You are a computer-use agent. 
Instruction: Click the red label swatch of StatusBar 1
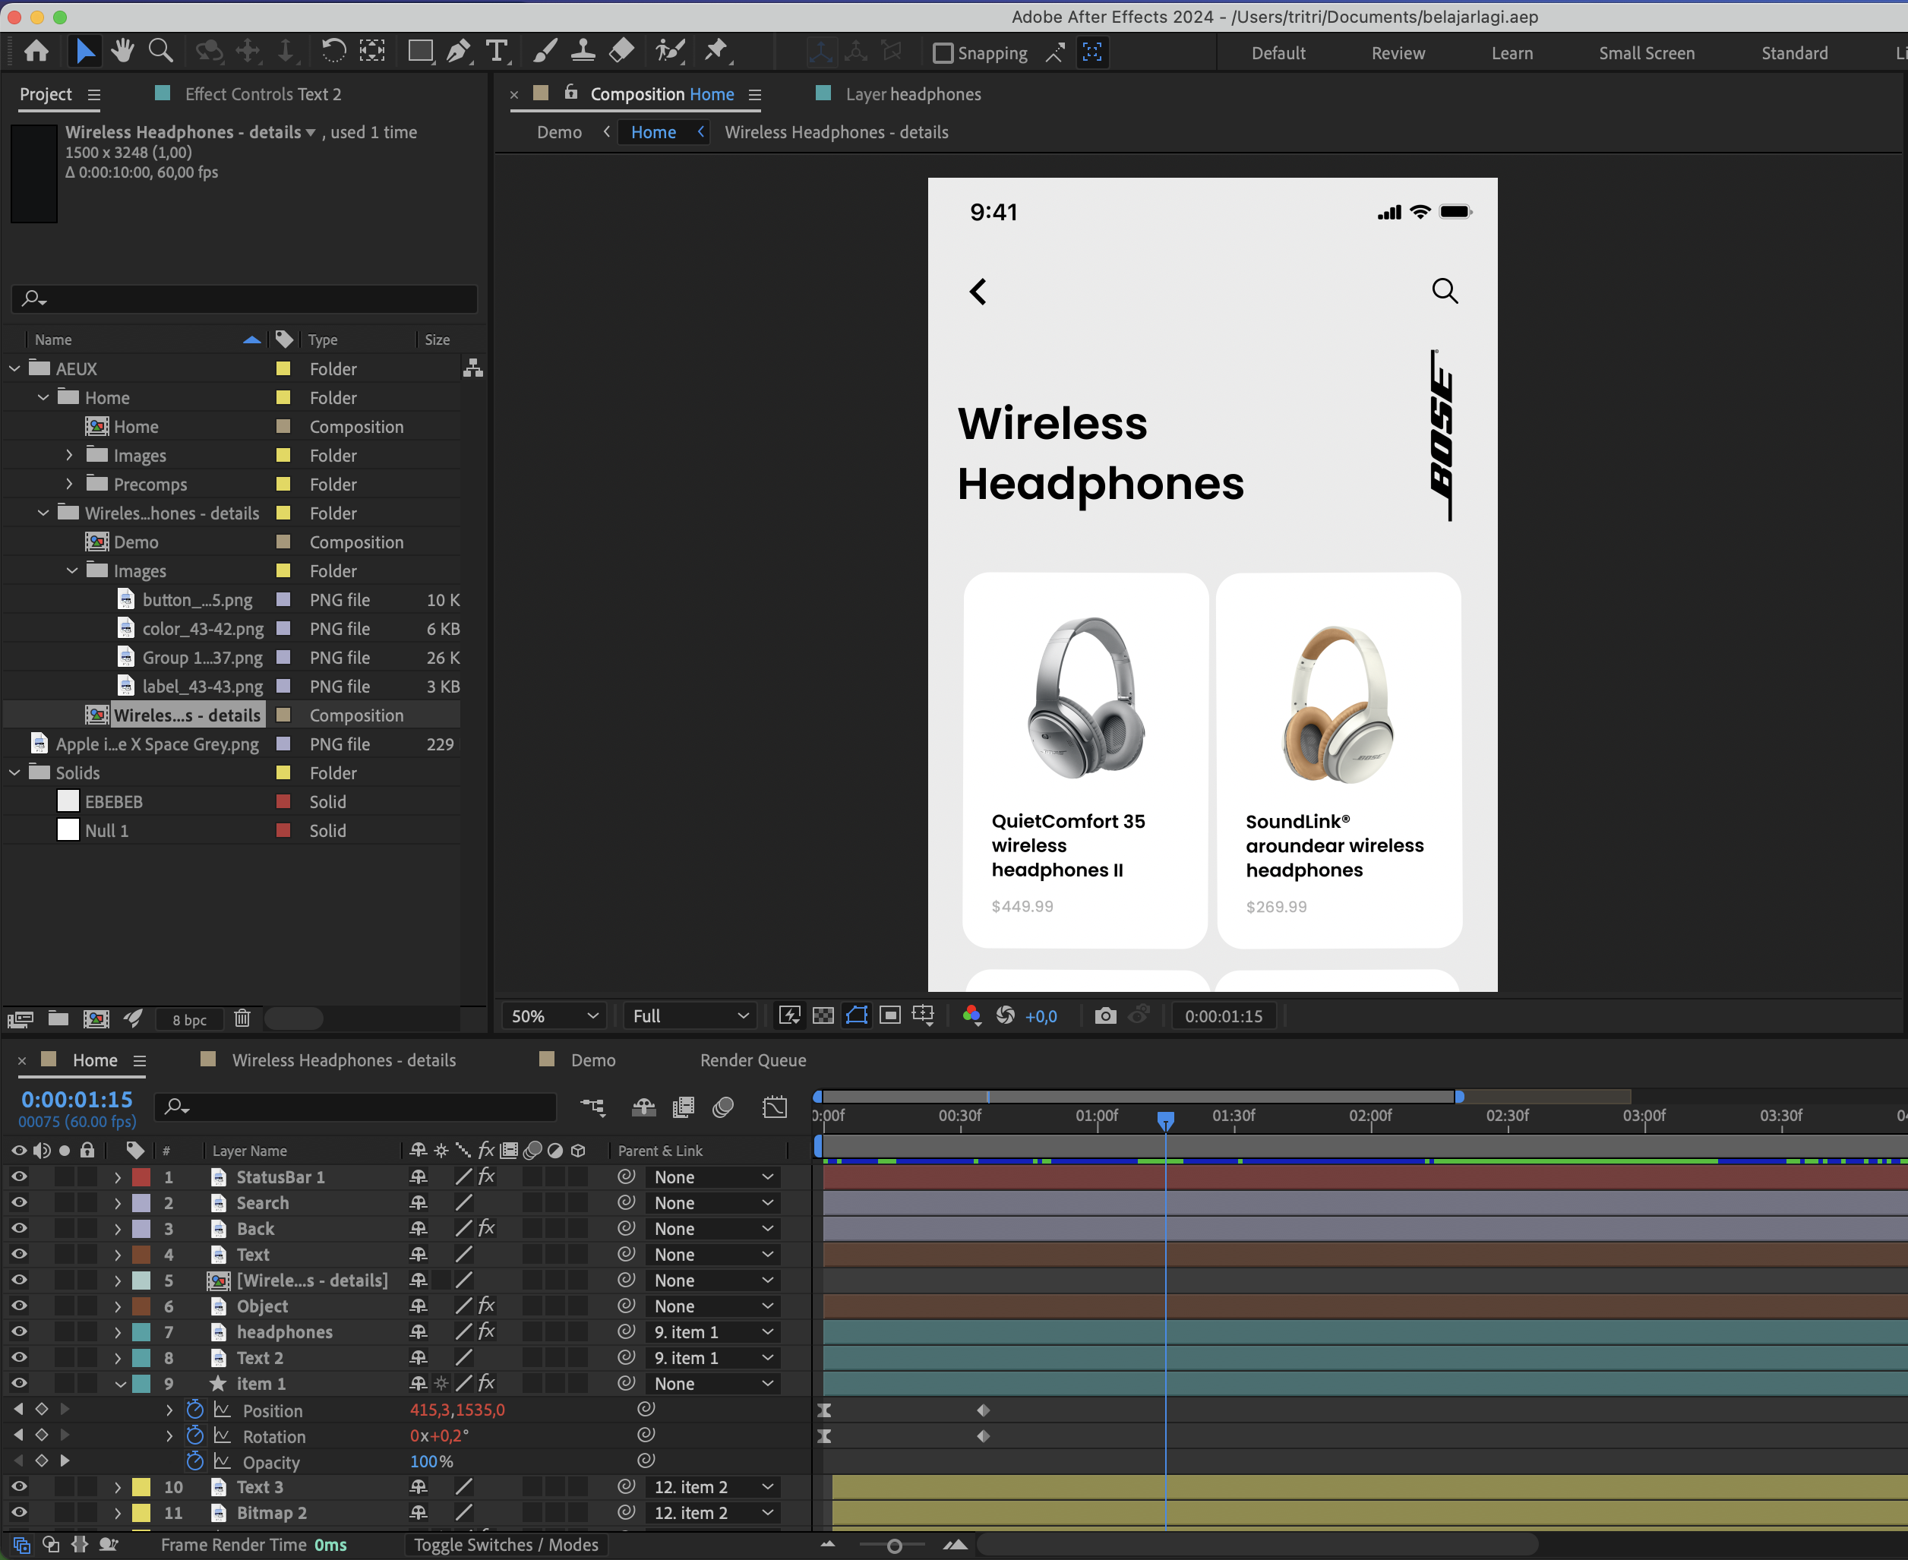(141, 1177)
